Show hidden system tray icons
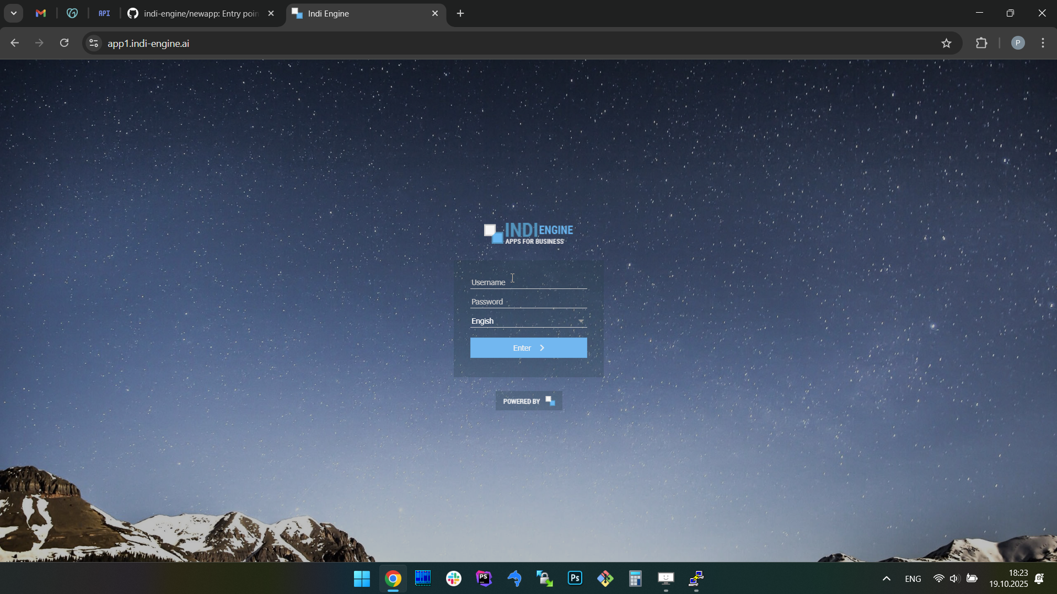 click(886, 579)
